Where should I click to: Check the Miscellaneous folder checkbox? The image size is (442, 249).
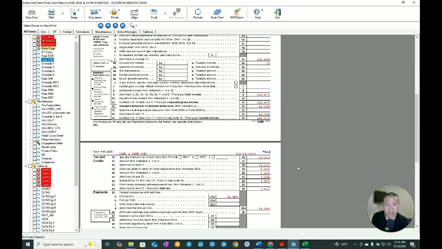[30, 102]
